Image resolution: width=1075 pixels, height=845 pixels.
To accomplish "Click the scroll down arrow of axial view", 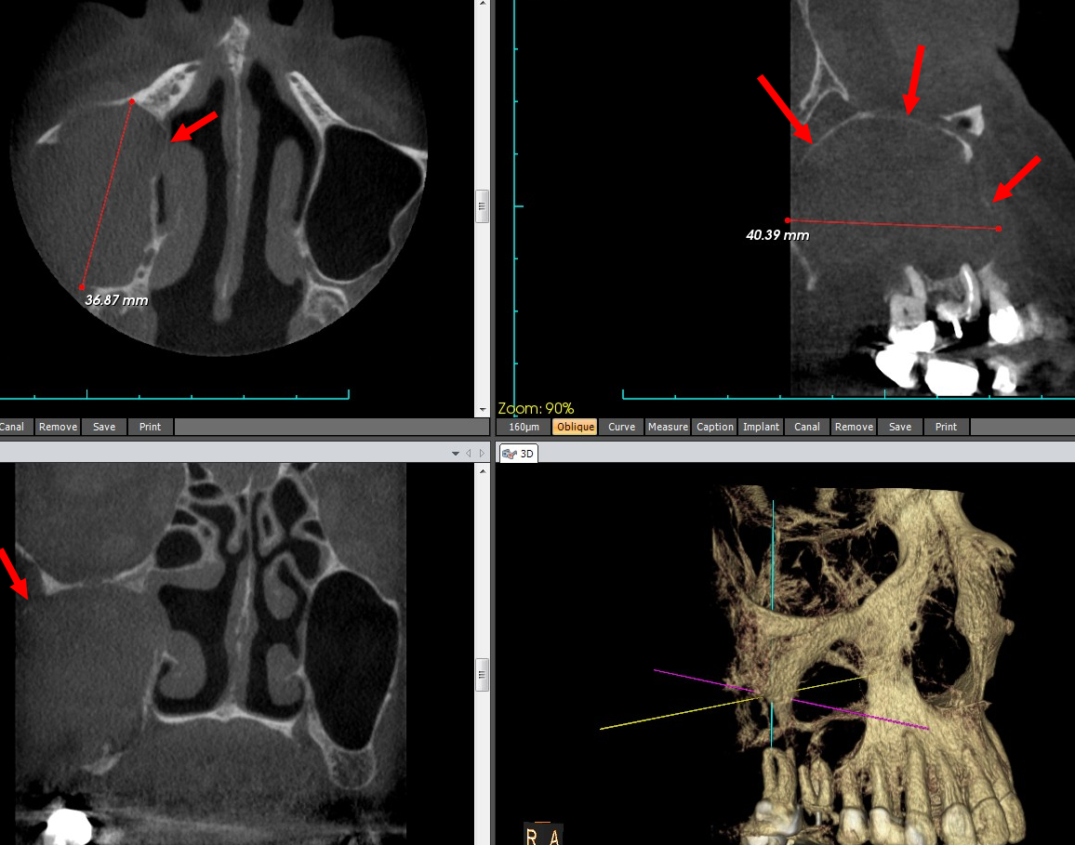I will coord(482,409).
